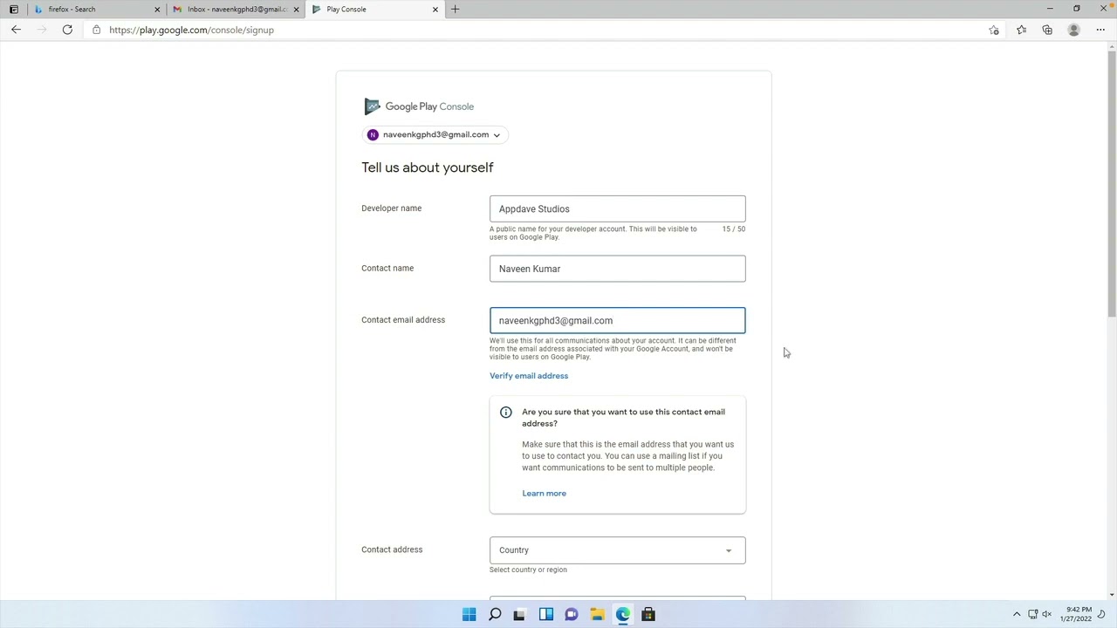Open the Learn more link
Image resolution: width=1117 pixels, height=628 pixels.
[x=544, y=494]
